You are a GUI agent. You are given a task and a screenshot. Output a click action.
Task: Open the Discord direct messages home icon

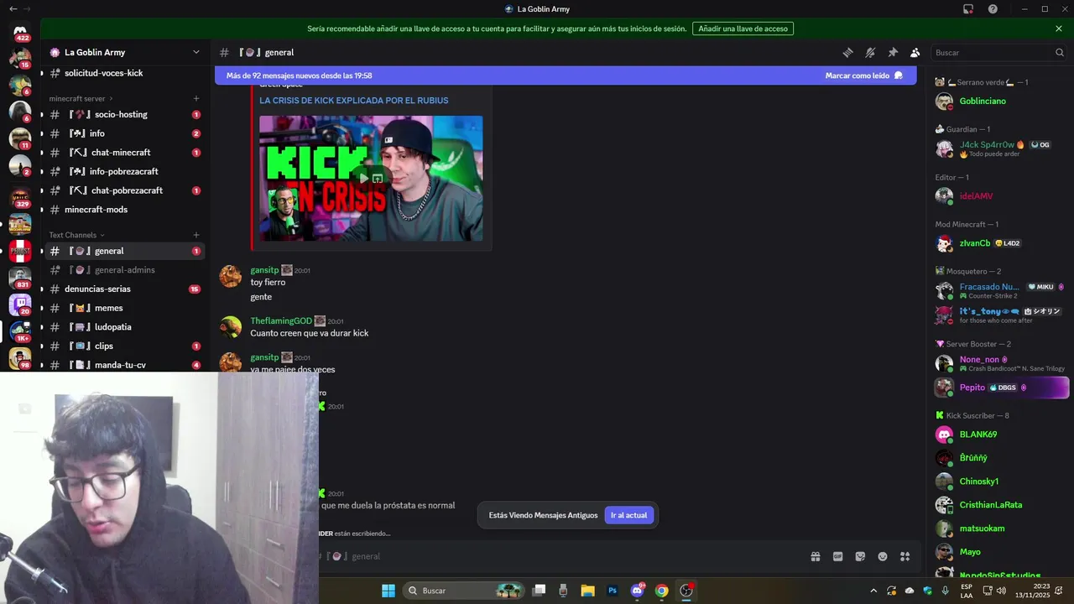point(20,33)
